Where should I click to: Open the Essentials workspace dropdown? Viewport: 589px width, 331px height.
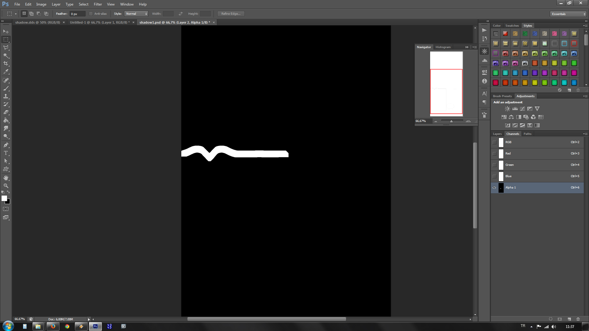click(568, 14)
